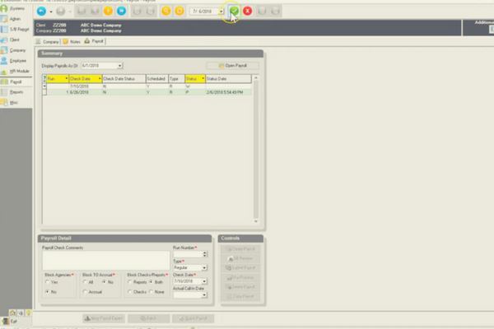The height and width of the screenshot is (329, 494).
Task: Select Accrual under Block TO Accrual
Action: coord(85,292)
